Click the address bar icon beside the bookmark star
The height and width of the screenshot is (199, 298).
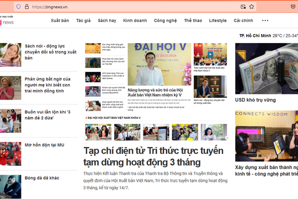243,7
